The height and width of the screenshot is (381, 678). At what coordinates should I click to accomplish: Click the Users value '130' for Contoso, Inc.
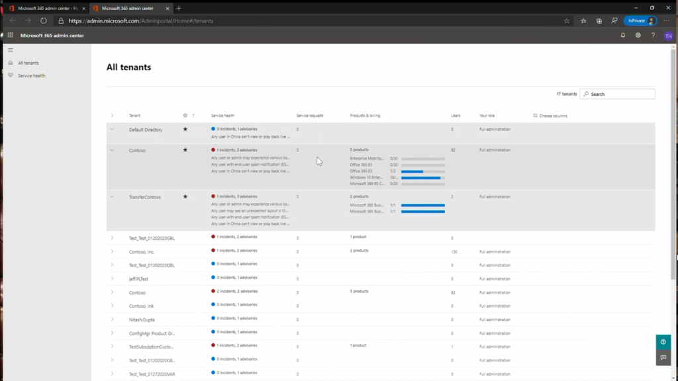click(454, 252)
